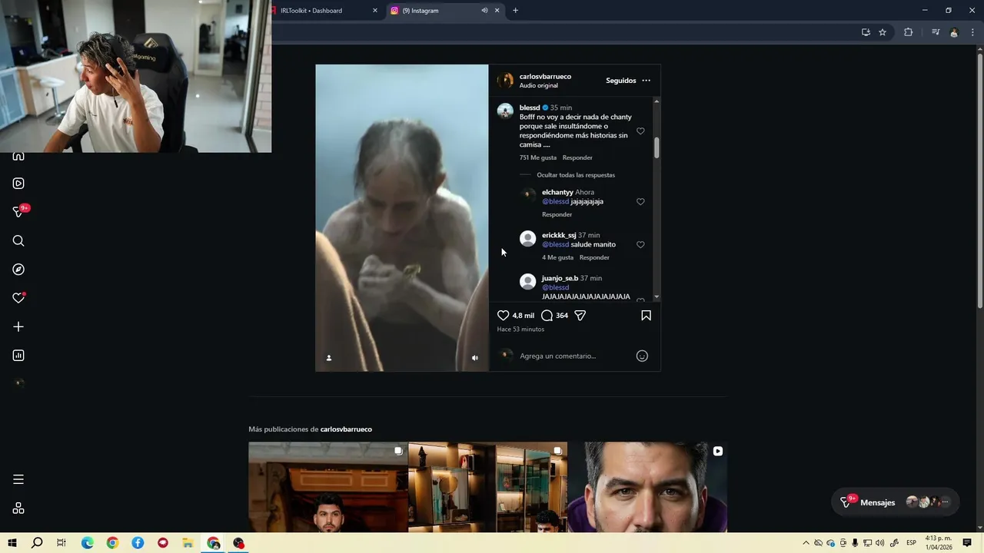984x553 pixels.
Task: Open the Mensajes floating panel
Action: tap(895, 502)
